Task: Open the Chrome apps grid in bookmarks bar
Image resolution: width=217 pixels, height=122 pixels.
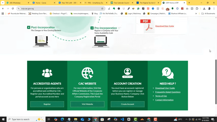Action: point(3,13)
